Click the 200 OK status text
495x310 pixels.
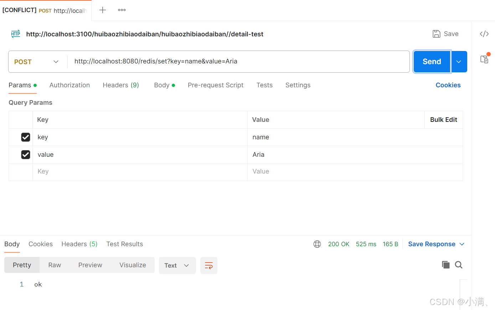(x=339, y=244)
